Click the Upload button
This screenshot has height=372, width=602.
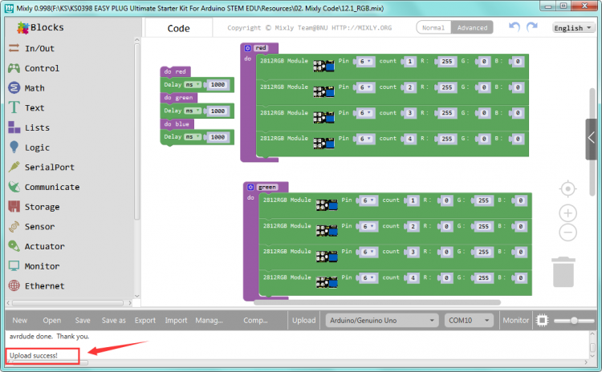pyautogui.click(x=303, y=320)
